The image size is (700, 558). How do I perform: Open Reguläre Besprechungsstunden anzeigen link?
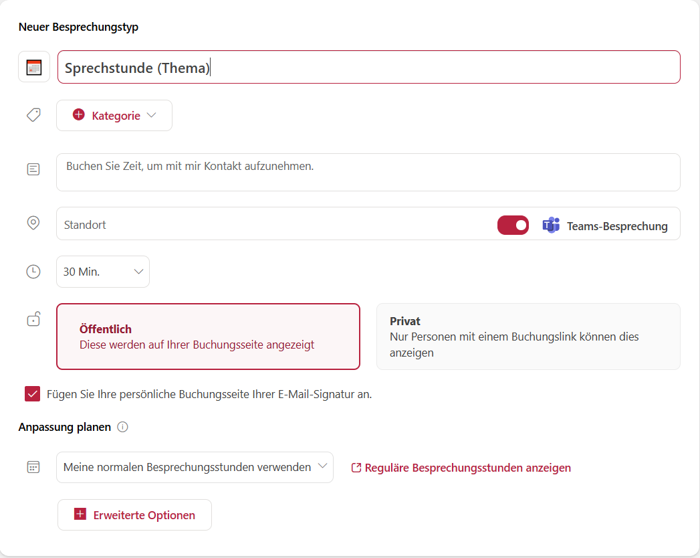point(467,468)
